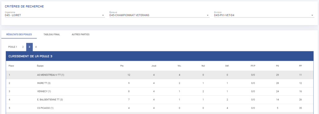319x114 pixels.
Task: Click the Pts column header
Action: [122, 66]
